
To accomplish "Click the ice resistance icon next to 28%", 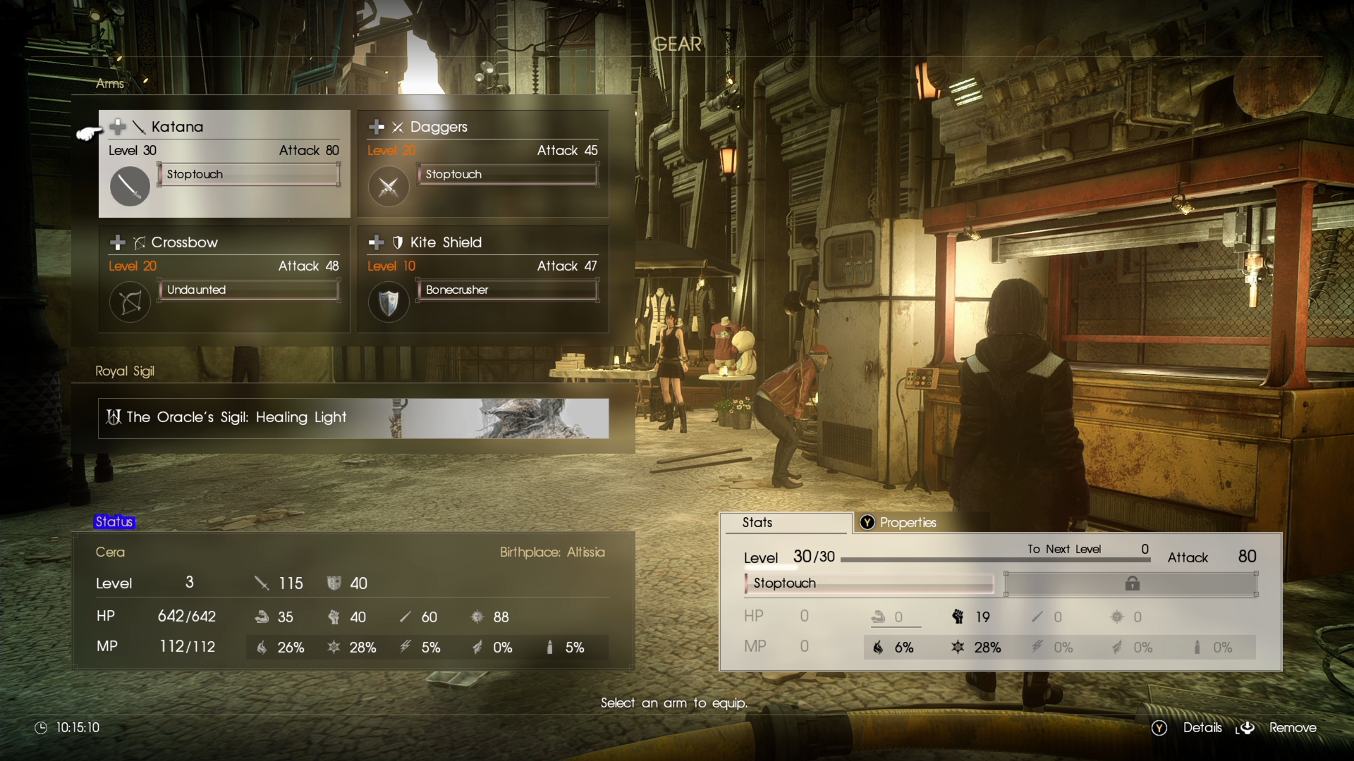I will coord(334,647).
